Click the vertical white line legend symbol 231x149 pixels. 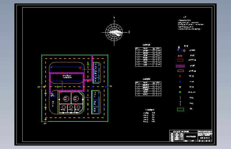pos(180,98)
